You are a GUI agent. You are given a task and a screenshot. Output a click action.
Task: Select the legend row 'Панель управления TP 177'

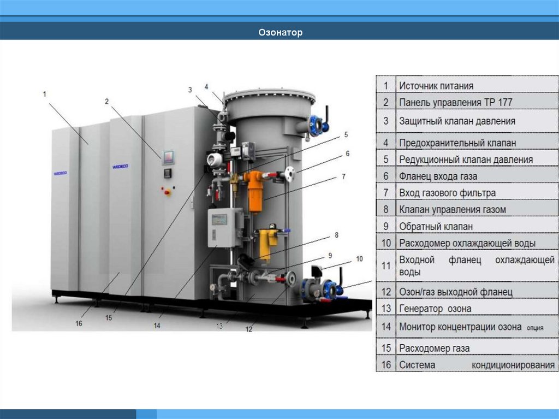[467, 102]
